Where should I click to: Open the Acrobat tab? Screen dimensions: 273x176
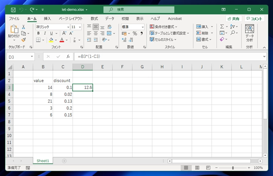175,18
